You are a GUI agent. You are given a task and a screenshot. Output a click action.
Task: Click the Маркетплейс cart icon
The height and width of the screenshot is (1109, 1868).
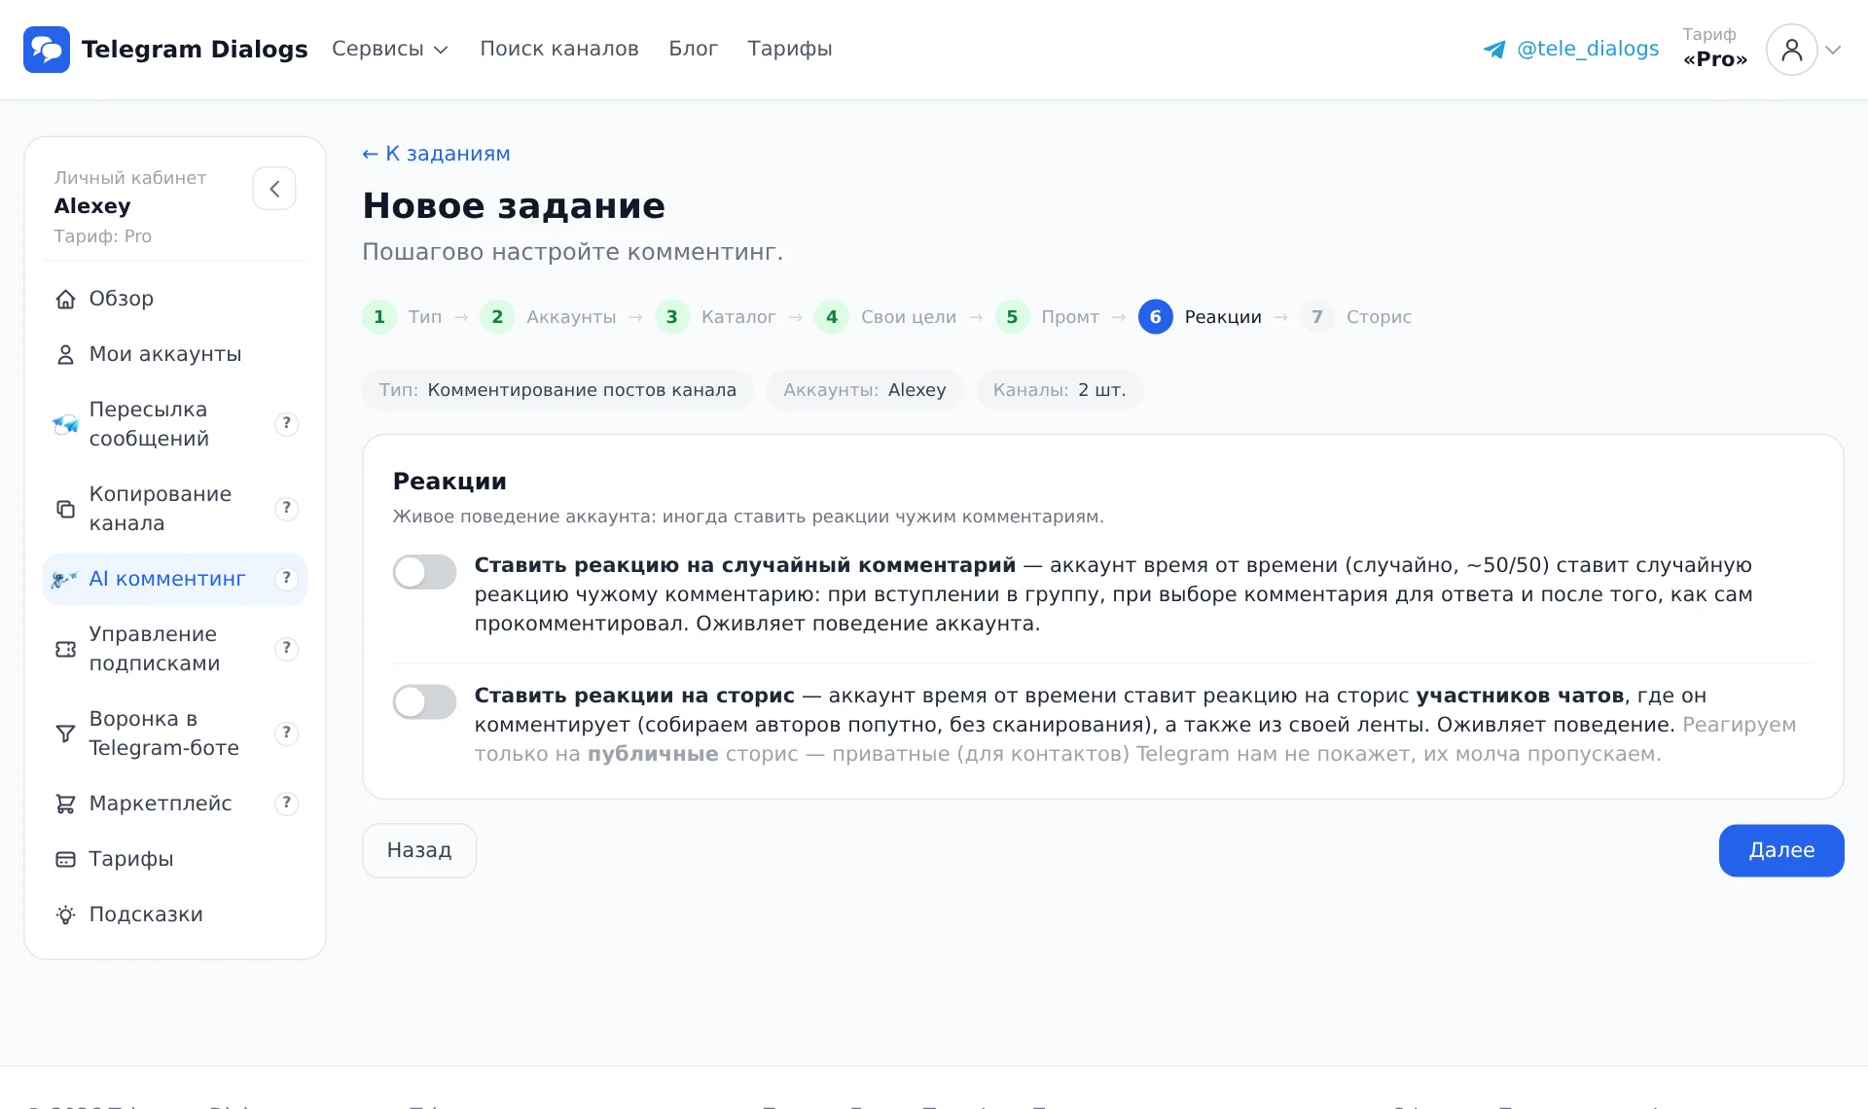pos(65,804)
